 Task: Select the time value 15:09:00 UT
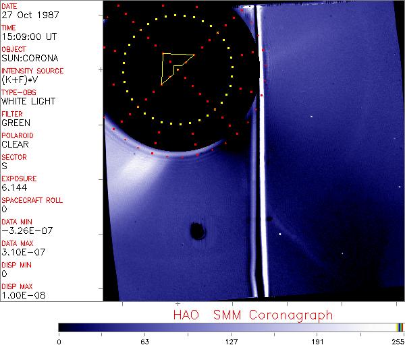pos(29,36)
